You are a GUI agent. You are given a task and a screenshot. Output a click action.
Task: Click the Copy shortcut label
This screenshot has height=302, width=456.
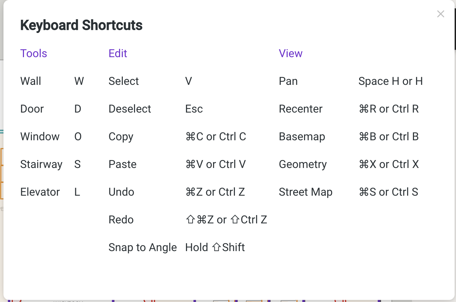coord(121,136)
